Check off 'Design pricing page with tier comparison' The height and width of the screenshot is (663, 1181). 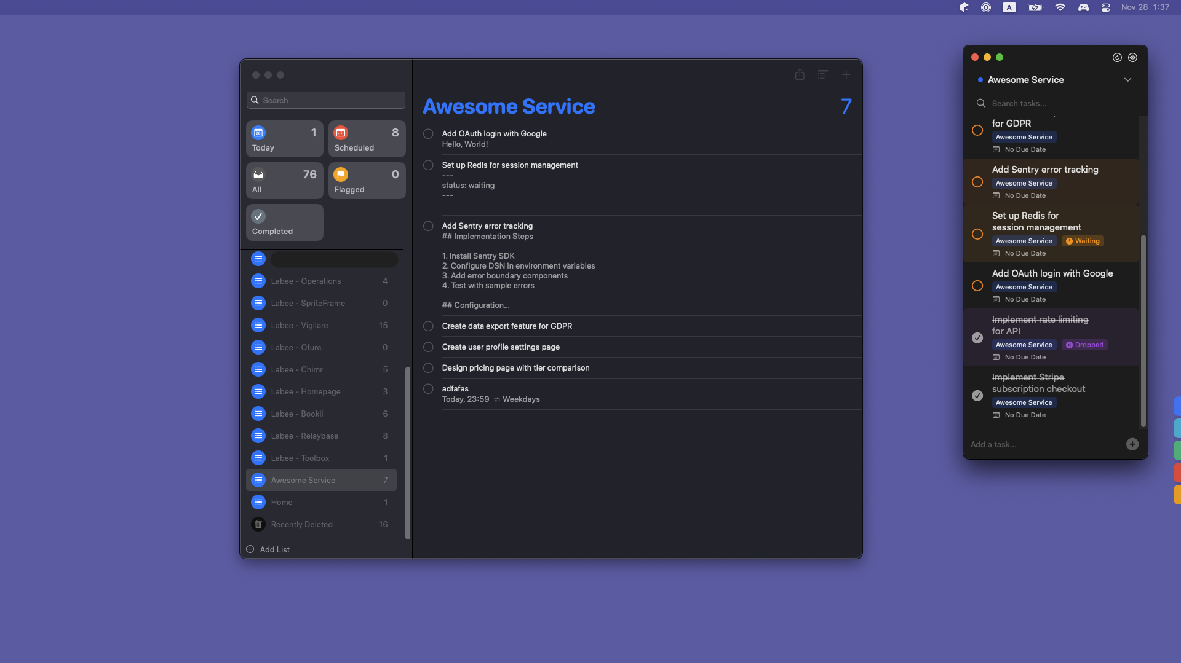(x=428, y=367)
